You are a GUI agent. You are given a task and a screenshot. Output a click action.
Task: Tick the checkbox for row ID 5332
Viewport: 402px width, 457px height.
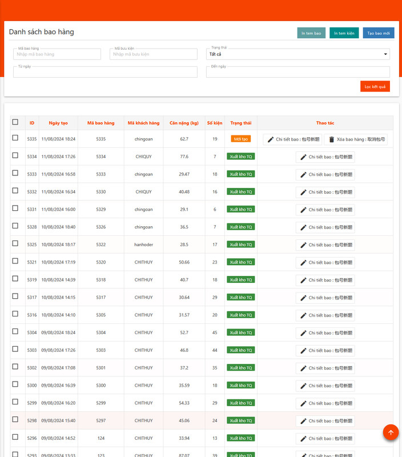pos(15,190)
